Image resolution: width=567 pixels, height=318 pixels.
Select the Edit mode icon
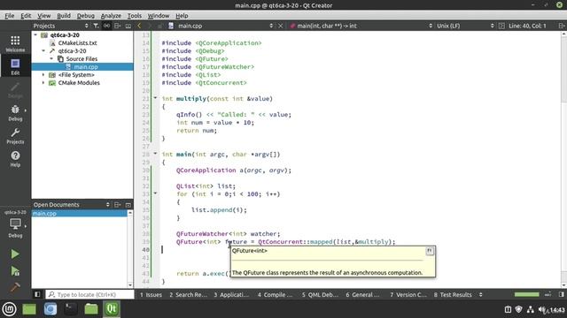click(x=15, y=66)
